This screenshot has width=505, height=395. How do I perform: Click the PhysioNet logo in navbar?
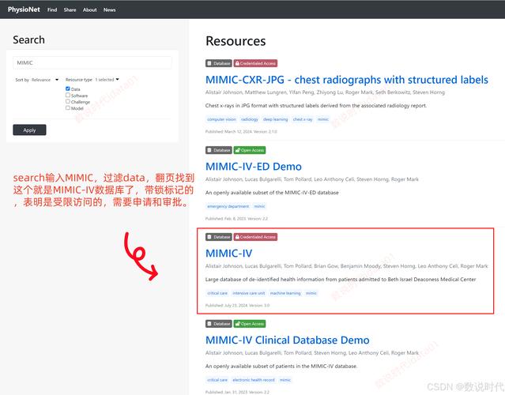point(24,9)
